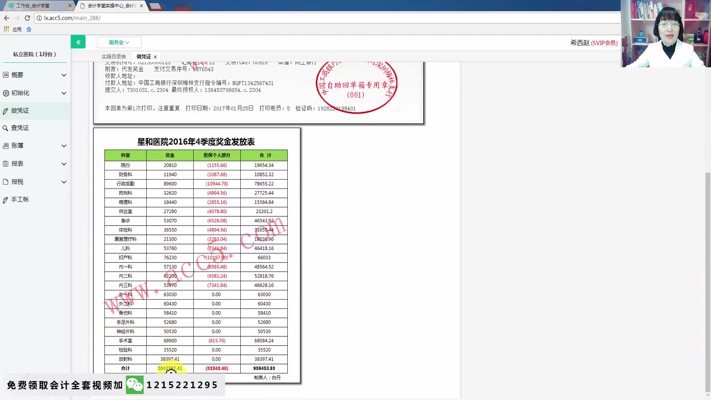The height and width of the screenshot is (400, 711).
Task: Click the 初始化 initialization gear icon
Action: coord(6,93)
